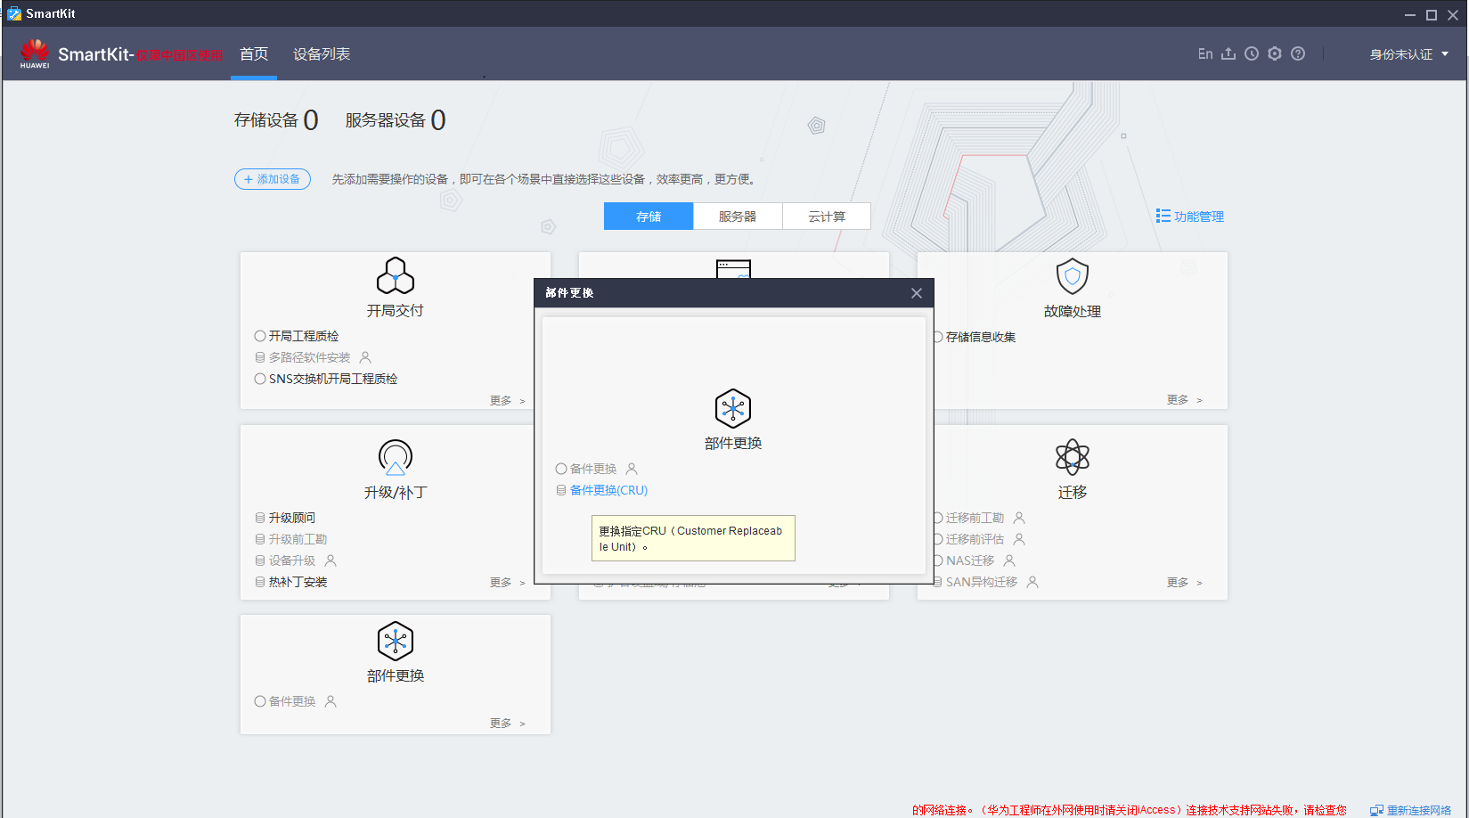Close the 部件更换 dialog
The image size is (1469, 818).
(x=916, y=292)
